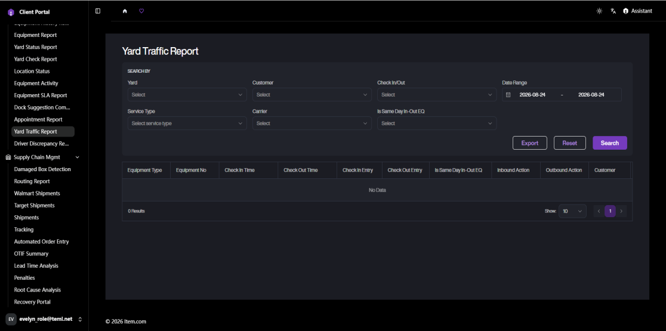Select Walmart Shipments in the sidebar

coord(37,193)
